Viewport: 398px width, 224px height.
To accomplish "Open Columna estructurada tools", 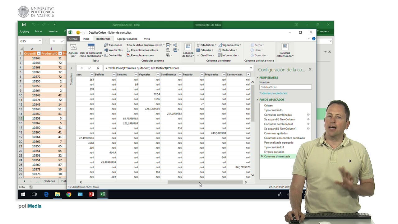I will point(285,50).
